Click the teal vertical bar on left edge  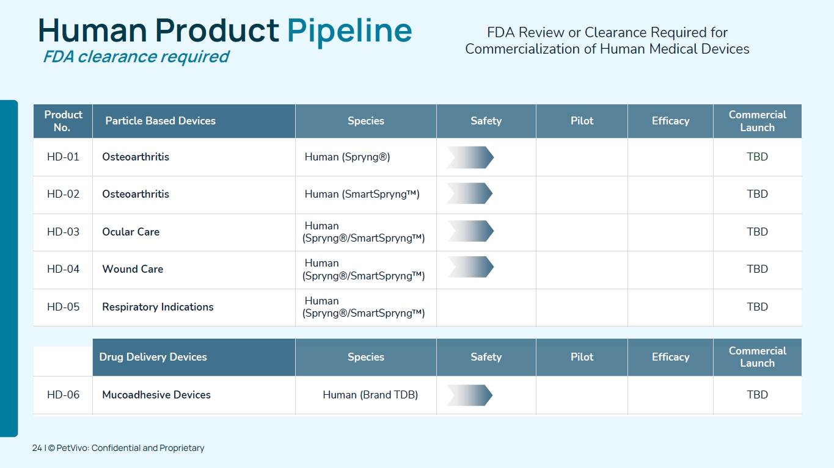9,268
